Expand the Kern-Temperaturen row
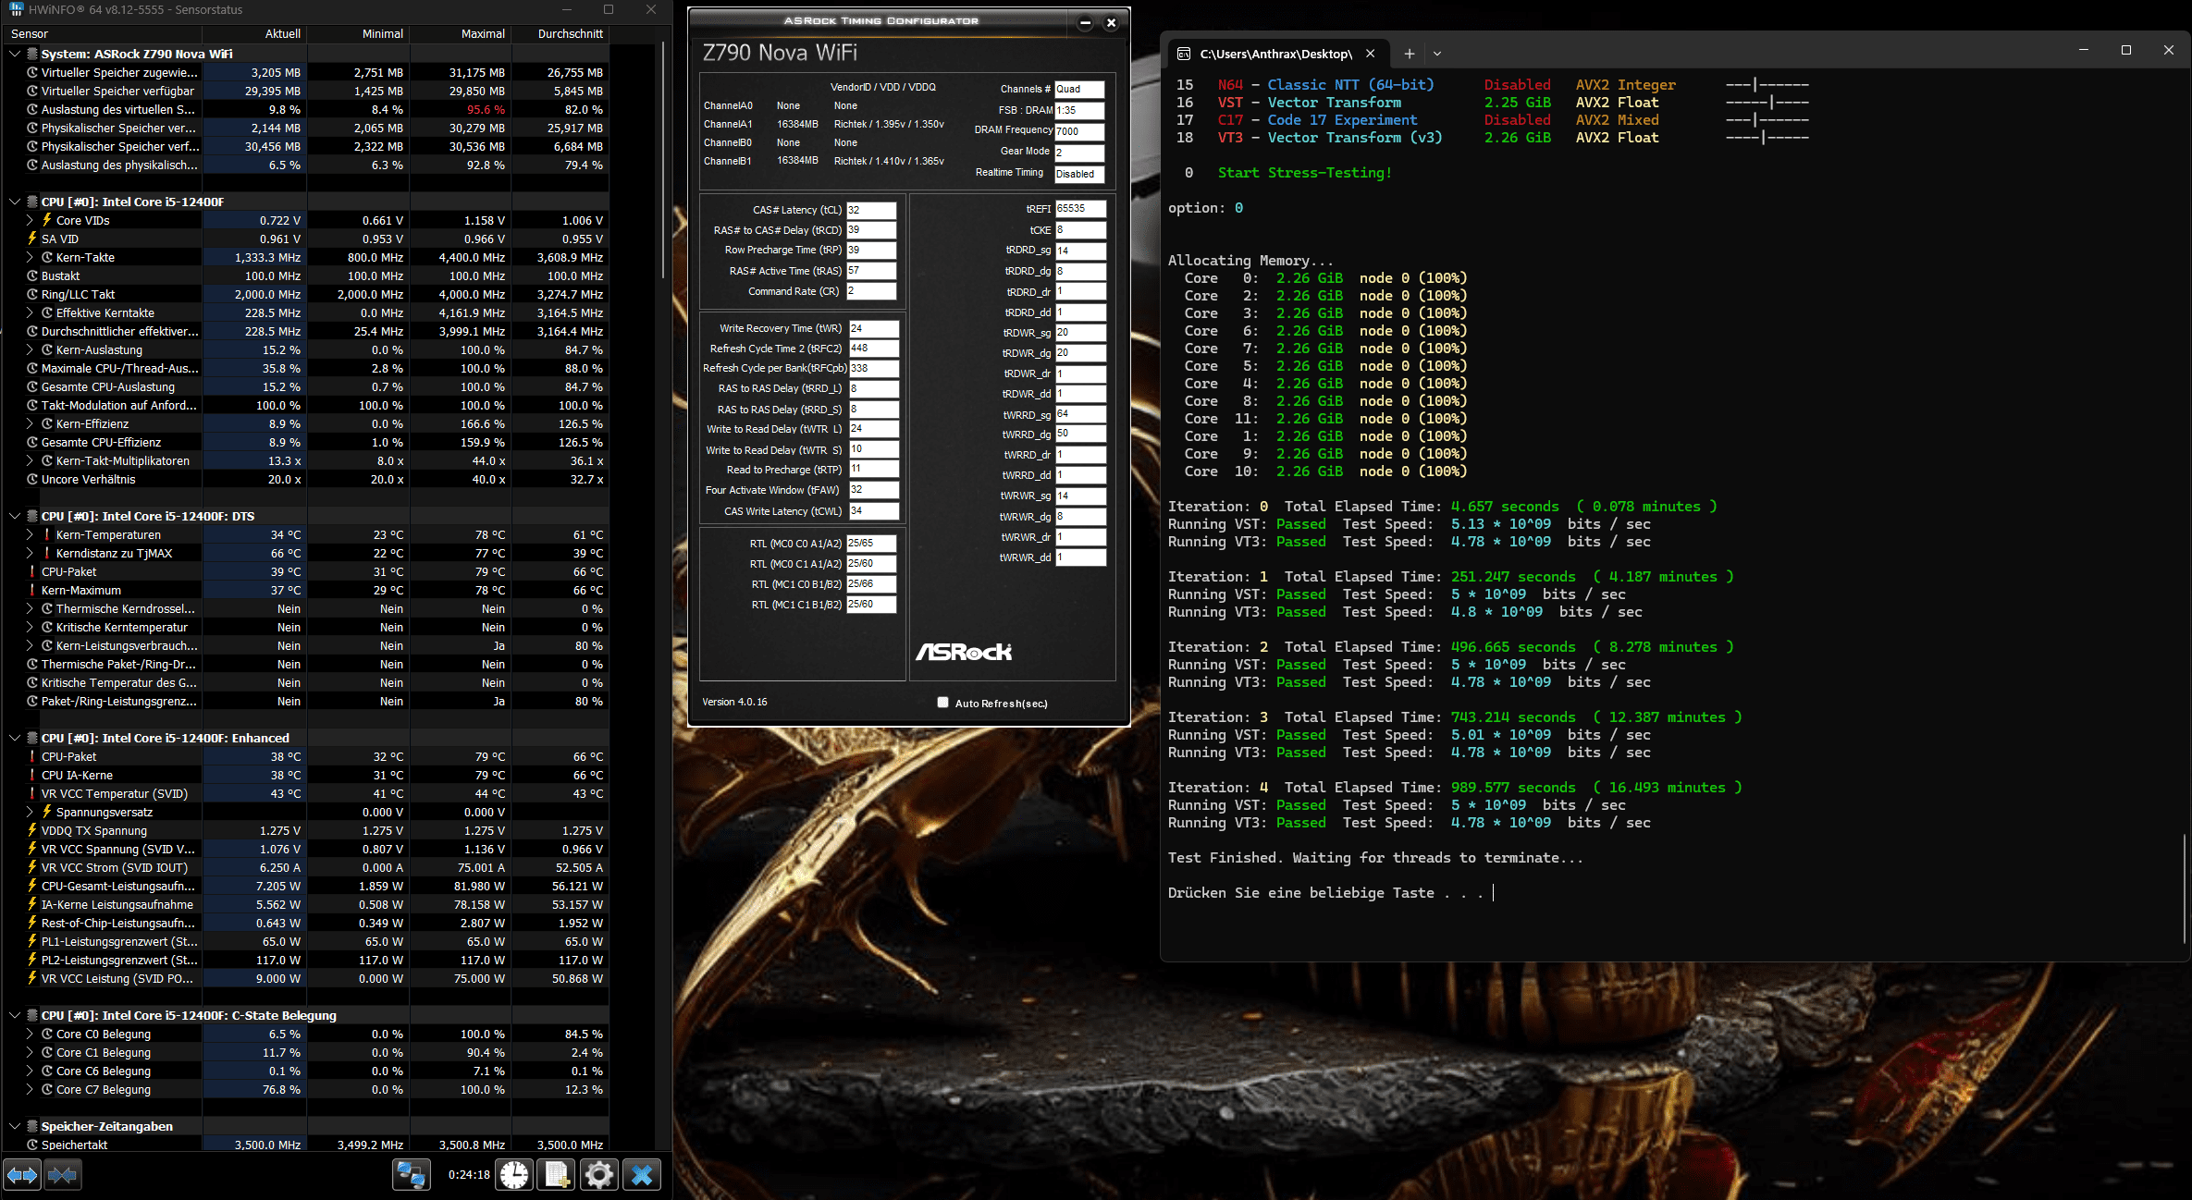Image resolution: width=2192 pixels, height=1200 pixels. (30, 534)
